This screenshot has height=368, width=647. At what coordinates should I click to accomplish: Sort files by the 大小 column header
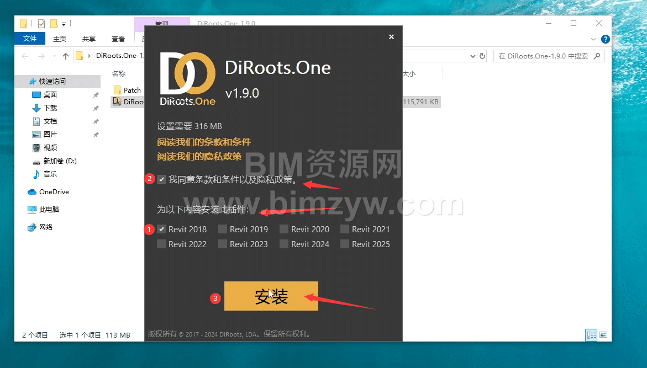click(x=409, y=74)
